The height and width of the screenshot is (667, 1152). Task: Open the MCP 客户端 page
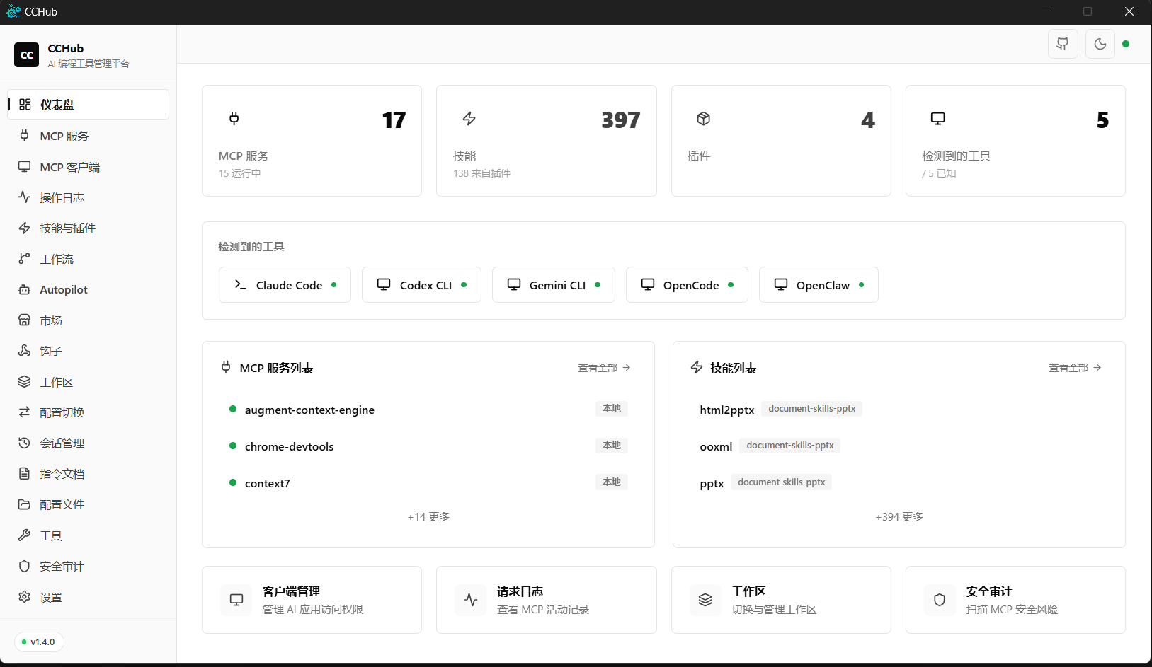[68, 166]
